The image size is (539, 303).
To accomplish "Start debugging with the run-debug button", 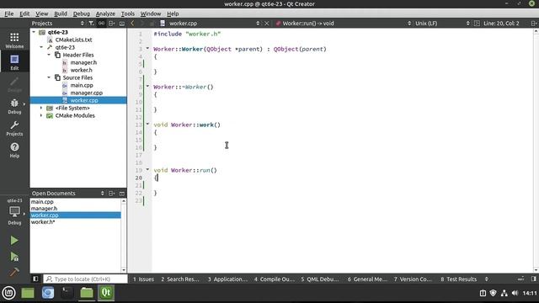I will [14, 257].
